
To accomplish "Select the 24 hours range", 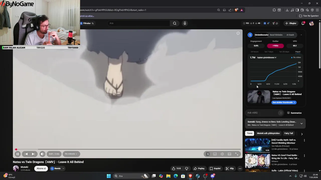I will [x=255, y=52].
